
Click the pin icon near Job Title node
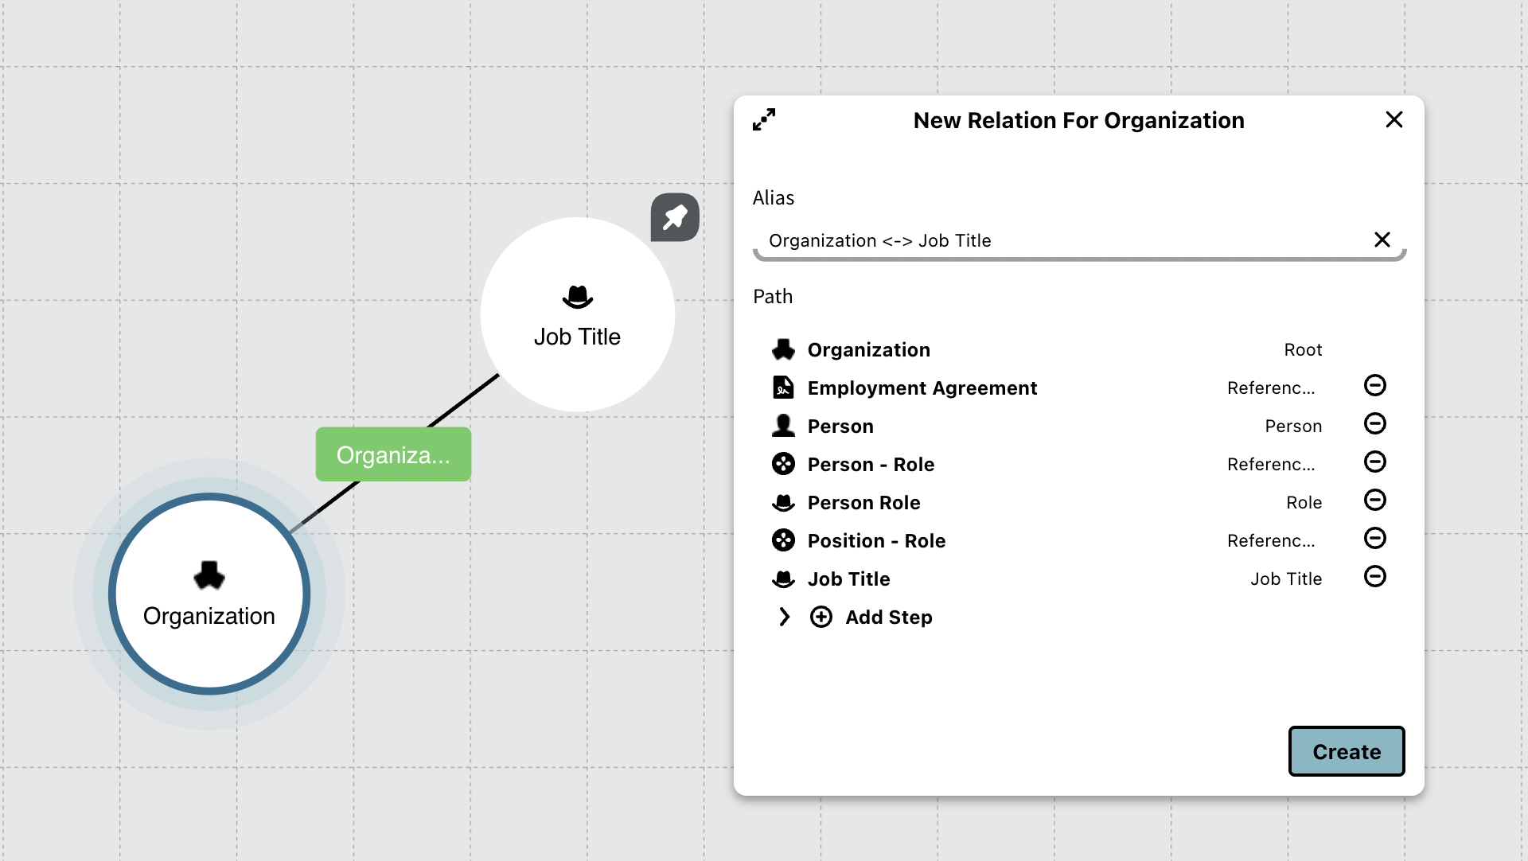pyautogui.click(x=675, y=217)
